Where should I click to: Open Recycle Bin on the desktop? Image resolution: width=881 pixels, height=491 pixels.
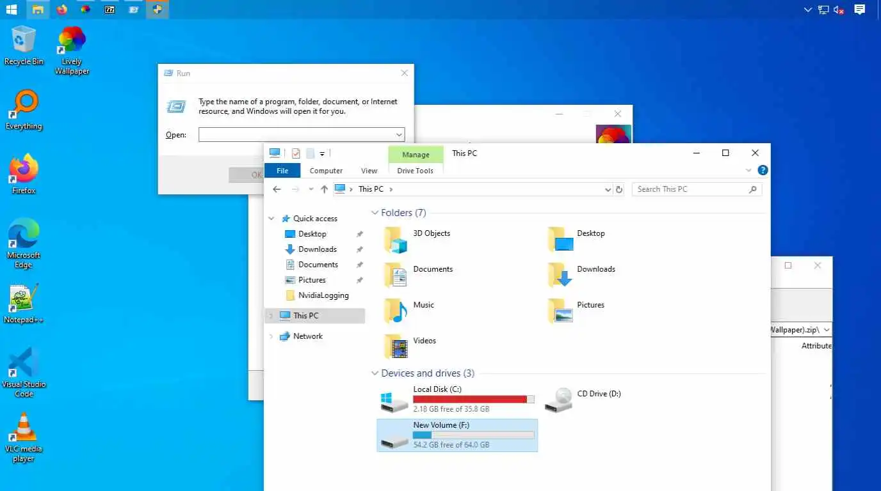[24, 45]
